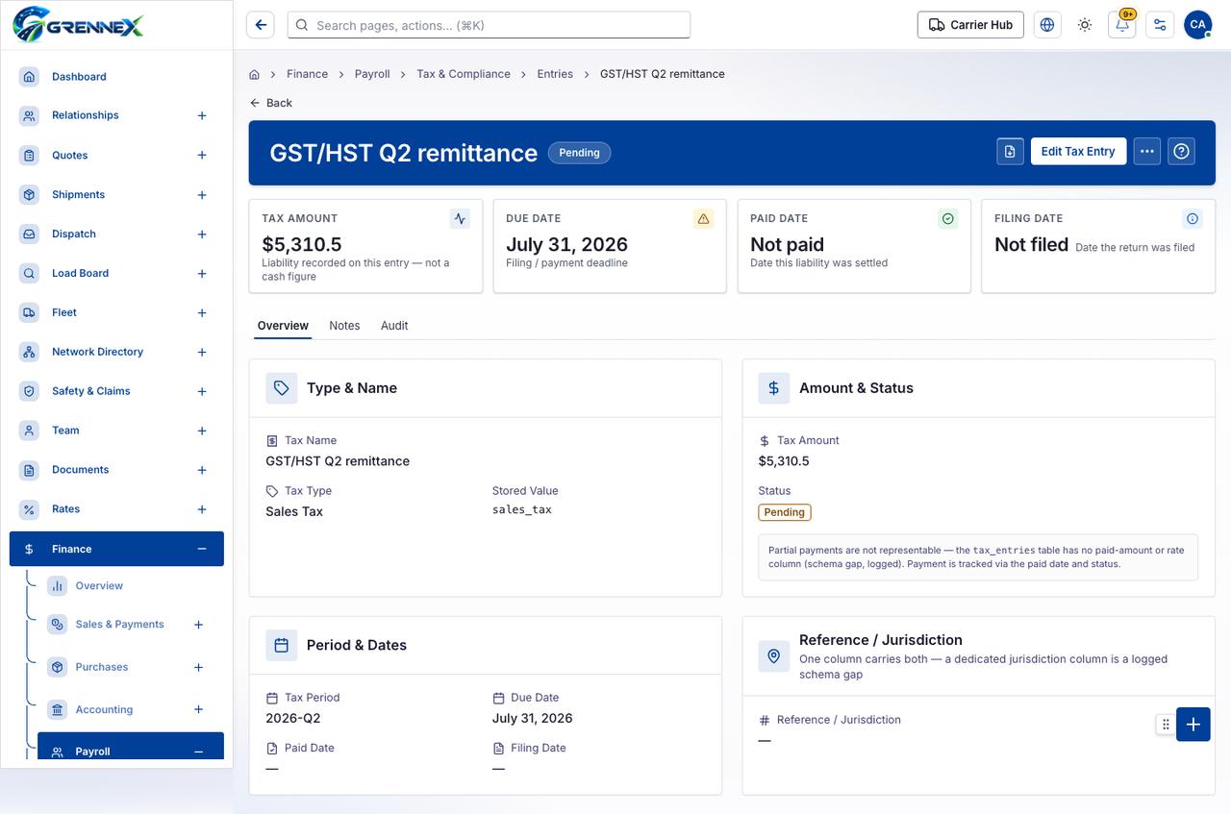Image resolution: width=1231 pixels, height=814 pixels.
Task: Open the Carrier Hub button
Action: pyautogui.click(x=970, y=25)
